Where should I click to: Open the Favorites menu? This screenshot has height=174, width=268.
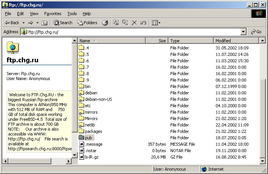pos(52,14)
